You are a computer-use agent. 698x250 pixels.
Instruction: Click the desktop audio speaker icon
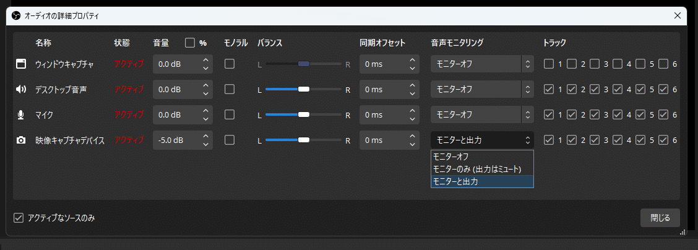pos(21,89)
